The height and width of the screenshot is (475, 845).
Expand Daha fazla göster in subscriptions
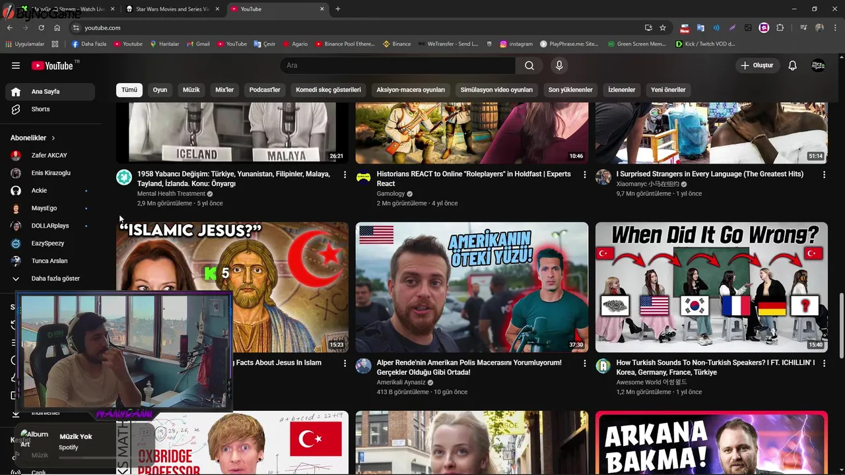(x=50, y=278)
